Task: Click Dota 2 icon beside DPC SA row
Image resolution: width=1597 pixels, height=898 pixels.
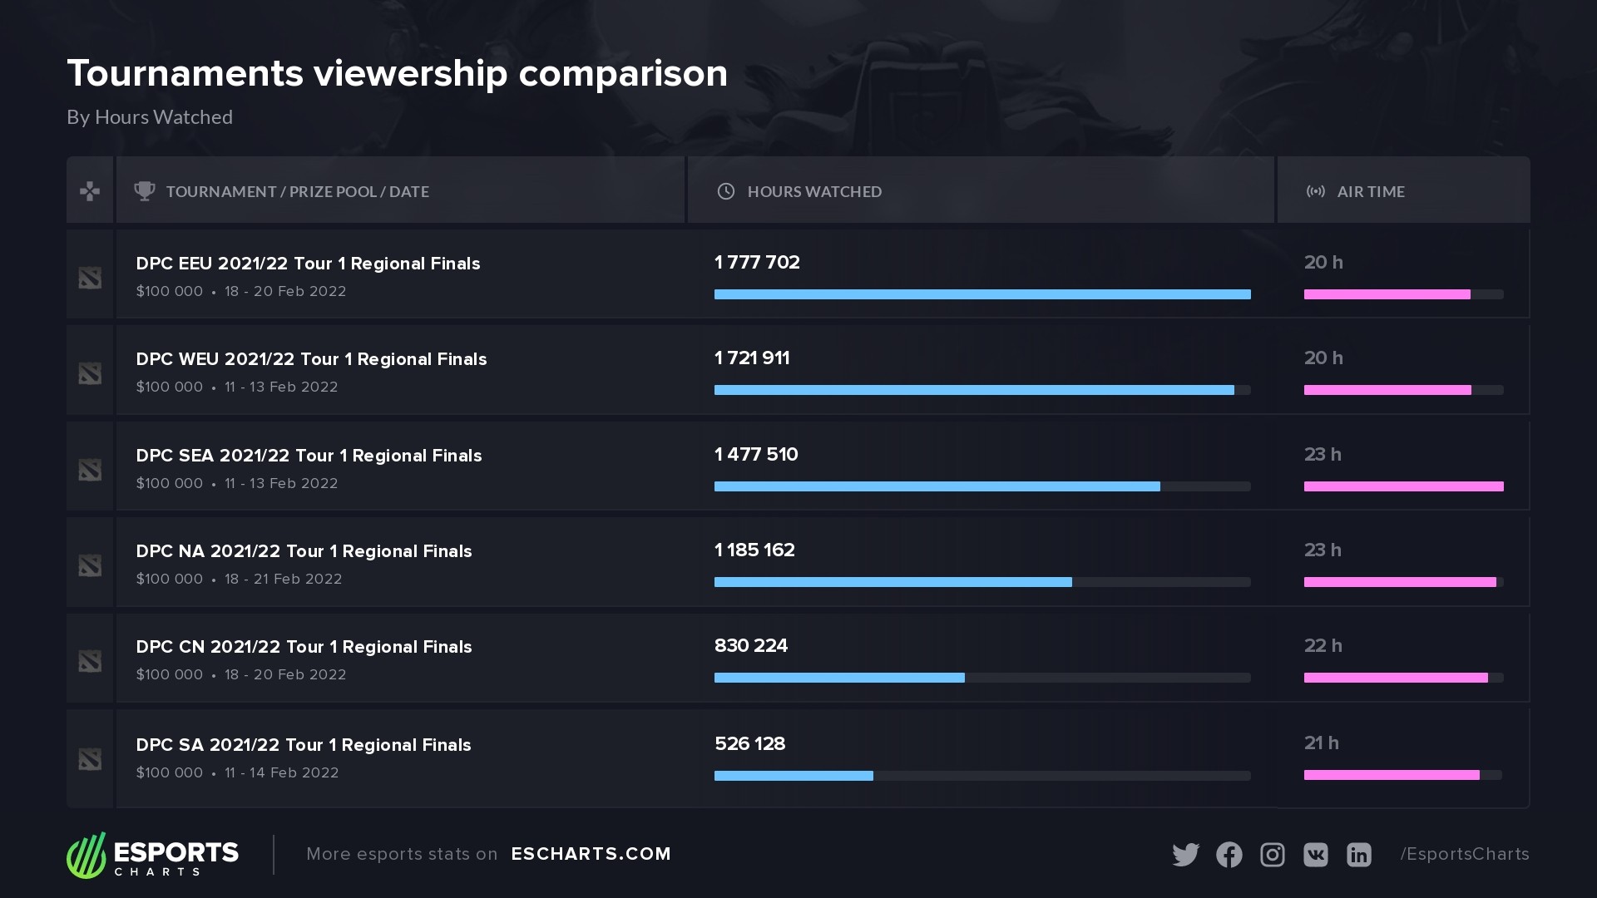Action: tap(90, 759)
